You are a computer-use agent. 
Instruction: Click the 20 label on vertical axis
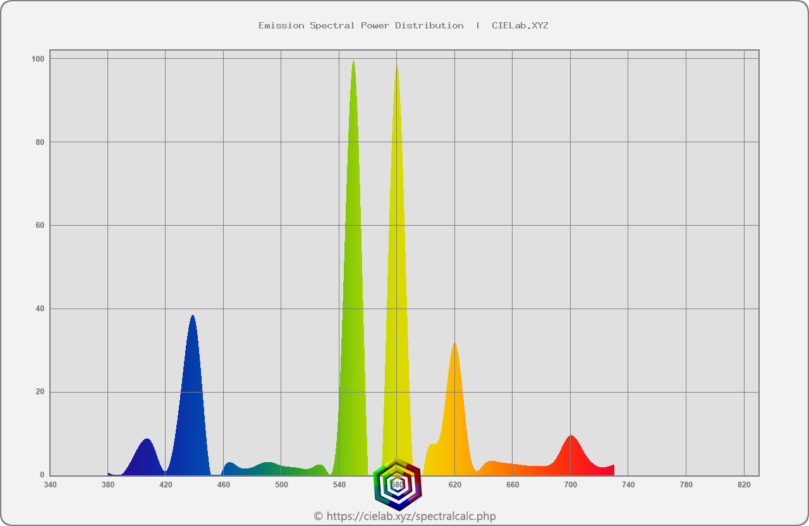[40, 392]
